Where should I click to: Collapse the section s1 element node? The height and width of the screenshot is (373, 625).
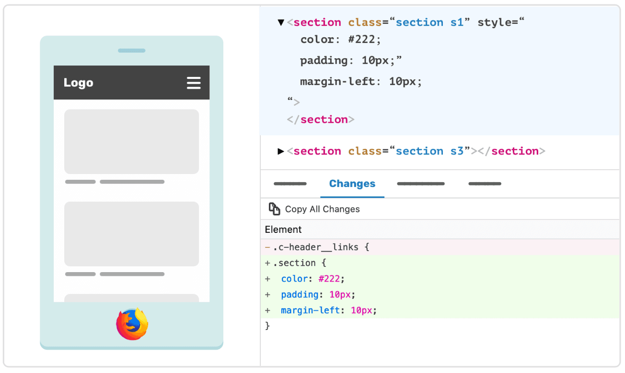tap(281, 22)
